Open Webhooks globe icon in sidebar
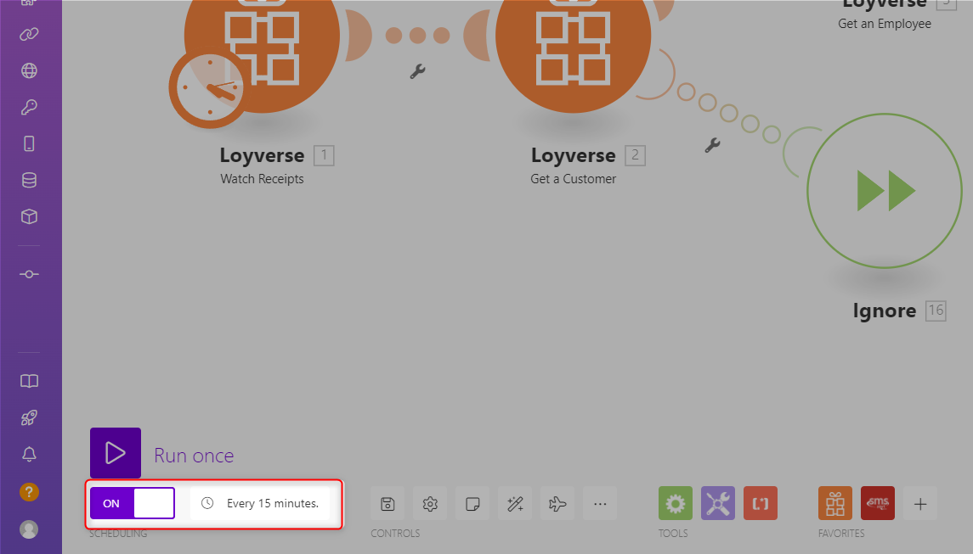973x554 pixels. [29, 70]
